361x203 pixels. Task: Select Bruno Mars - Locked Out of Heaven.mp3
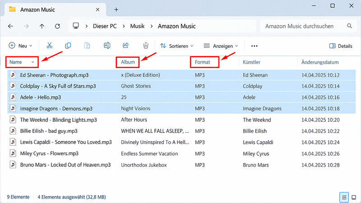65,165
